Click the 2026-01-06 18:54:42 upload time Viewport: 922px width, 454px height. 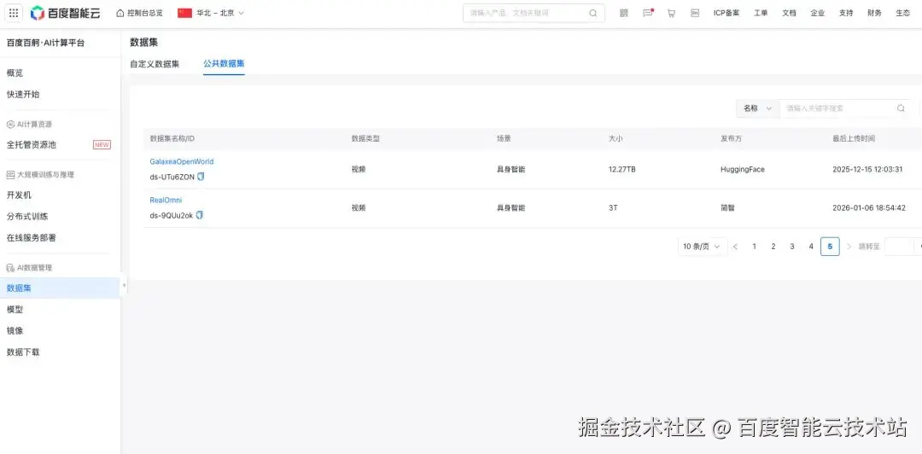tap(869, 208)
